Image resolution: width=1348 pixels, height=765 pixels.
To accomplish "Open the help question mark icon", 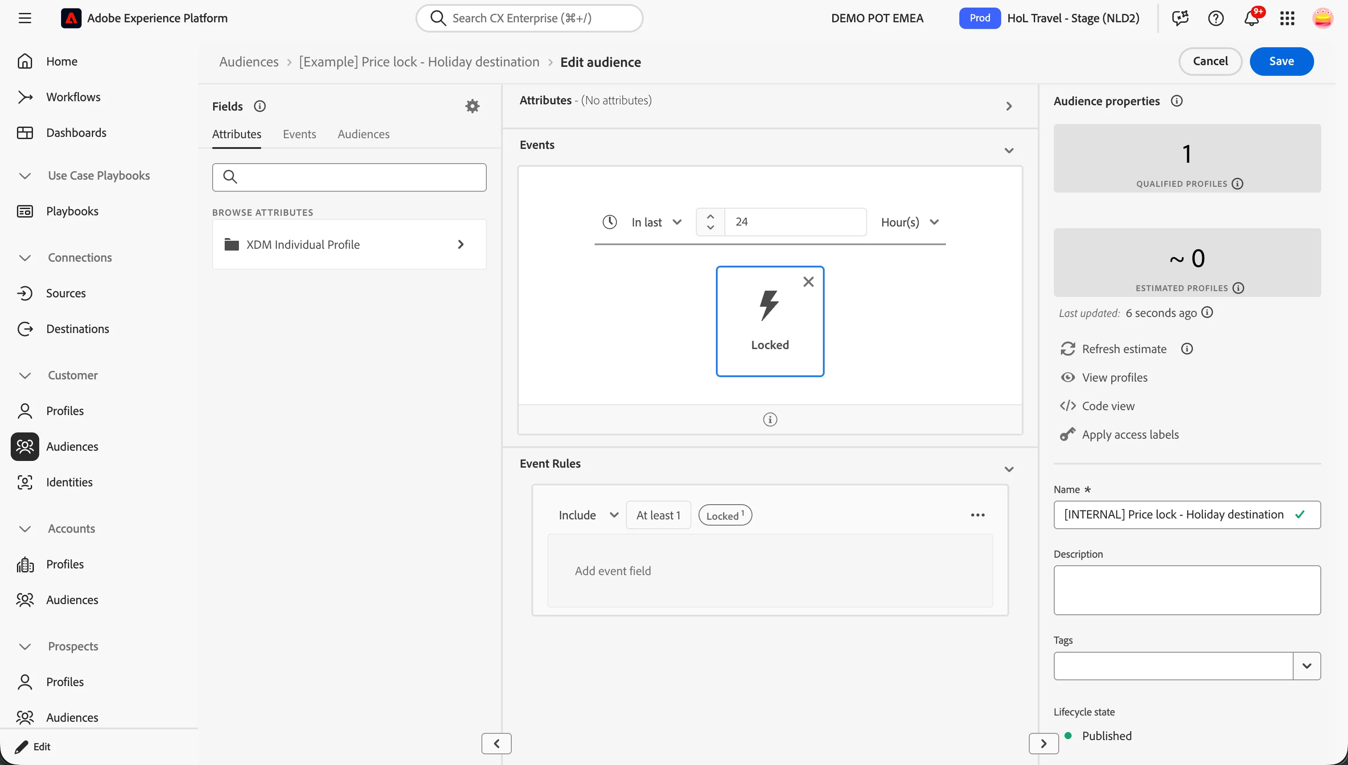I will tap(1216, 18).
